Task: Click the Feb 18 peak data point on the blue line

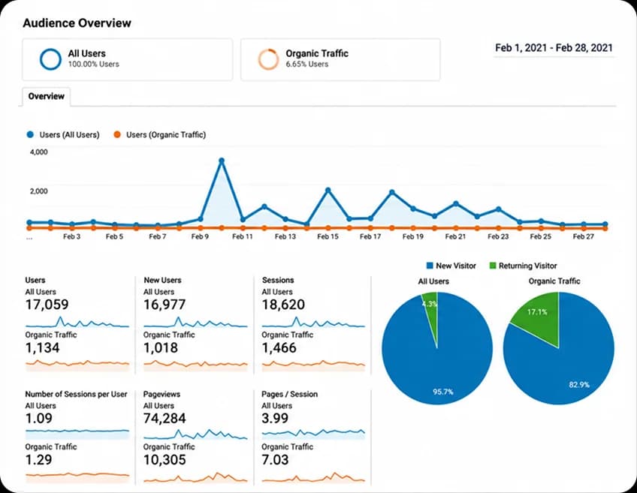Action: (x=392, y=192)
